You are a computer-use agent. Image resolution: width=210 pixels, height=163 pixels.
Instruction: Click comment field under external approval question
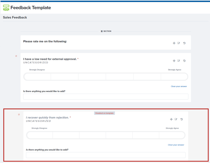pyautogui.click(x=106, y=97)
